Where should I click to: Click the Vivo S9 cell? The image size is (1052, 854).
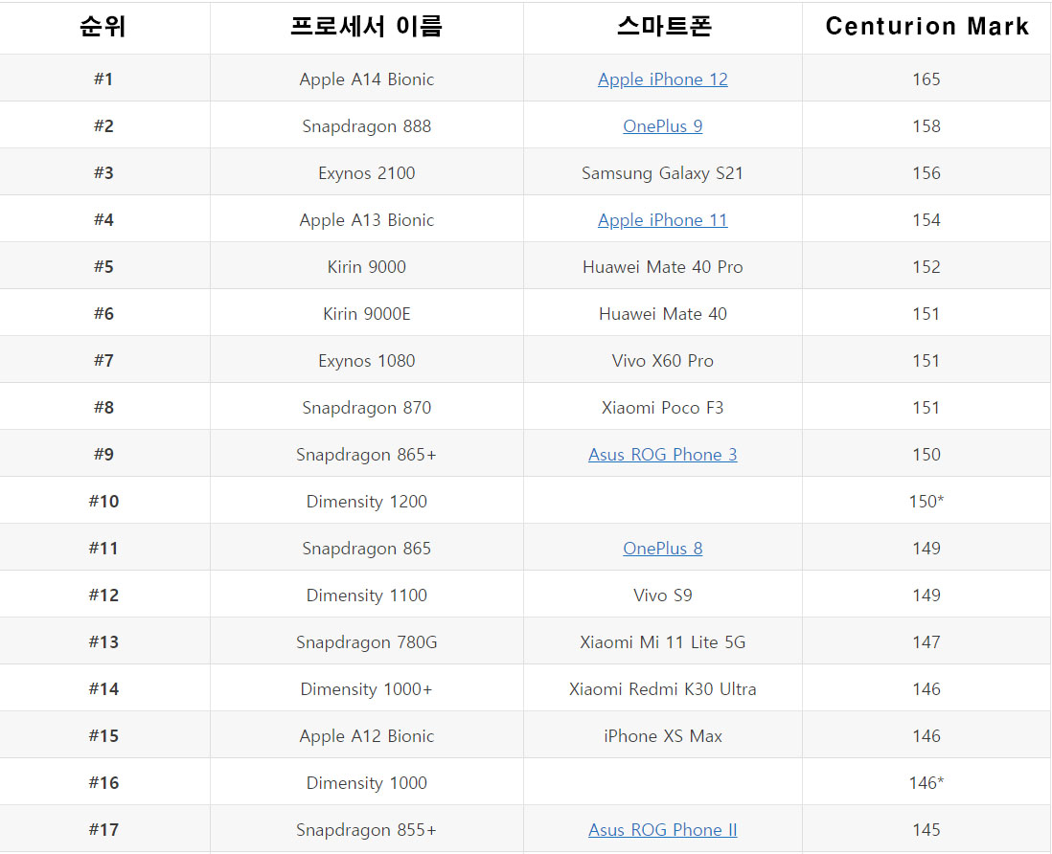pos(662,596)
